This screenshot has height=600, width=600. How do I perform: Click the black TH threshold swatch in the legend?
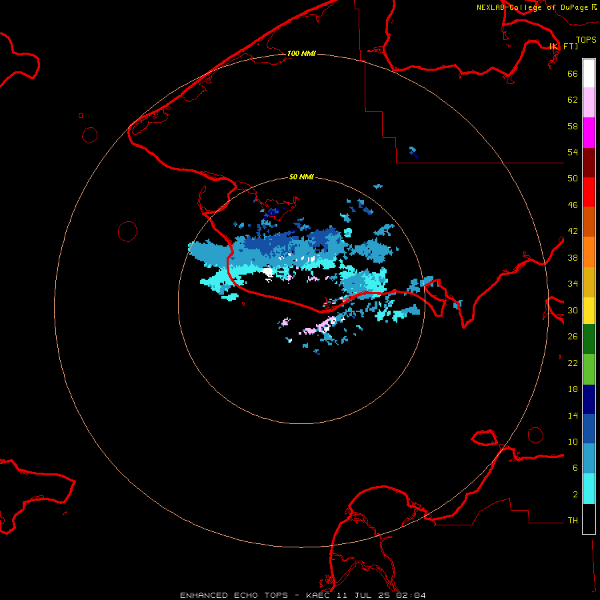click(x=589, y=519)
